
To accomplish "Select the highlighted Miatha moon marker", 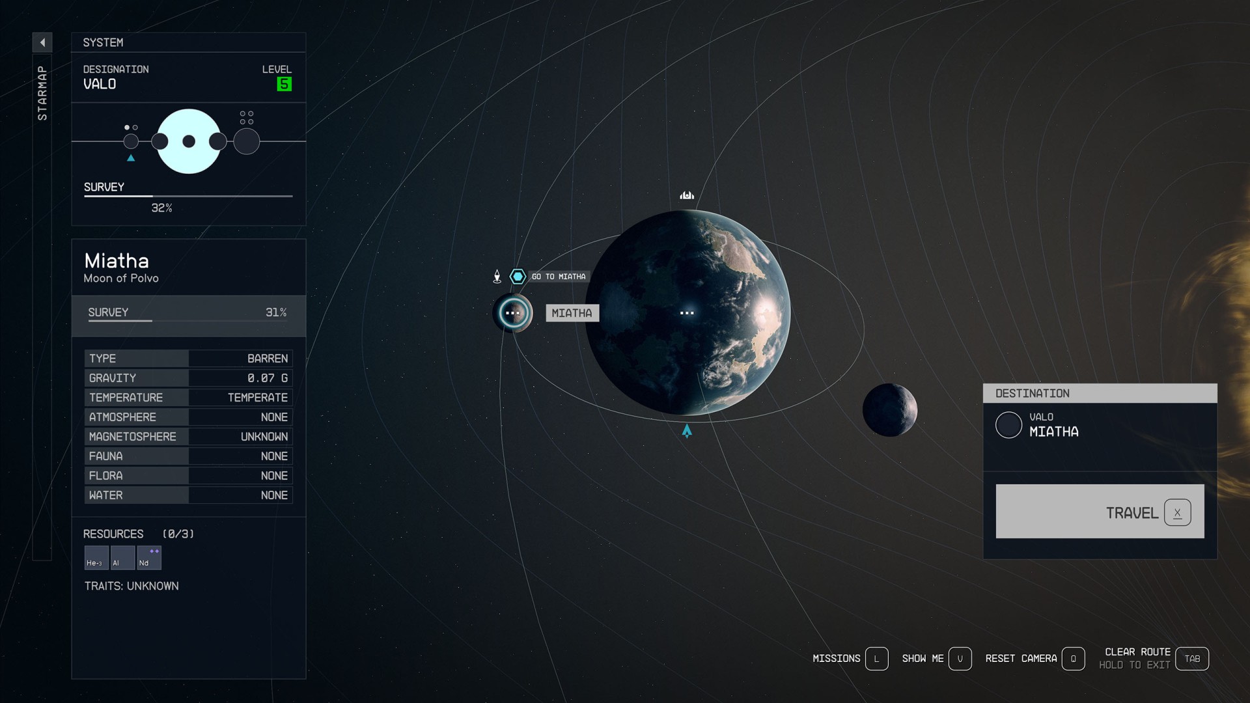I will pos(513,313).
